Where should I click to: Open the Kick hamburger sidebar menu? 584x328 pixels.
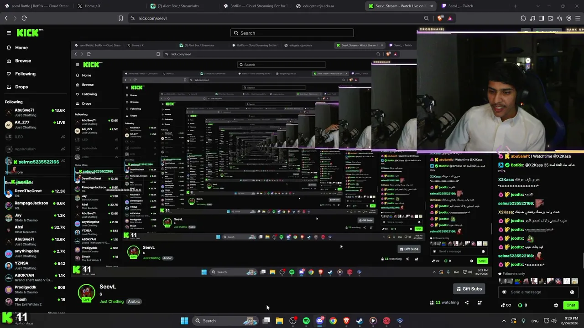coord(9,33)
